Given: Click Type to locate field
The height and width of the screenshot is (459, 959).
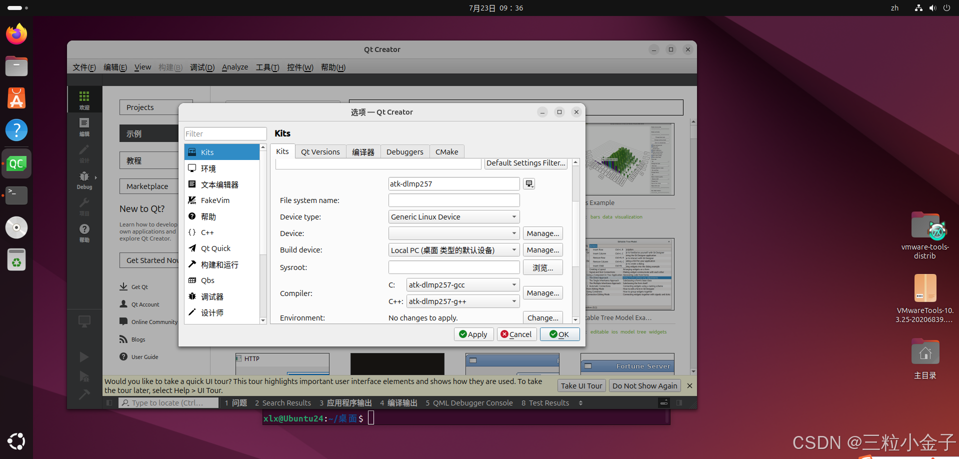Looking at the screenshot, I should (168, 403).
